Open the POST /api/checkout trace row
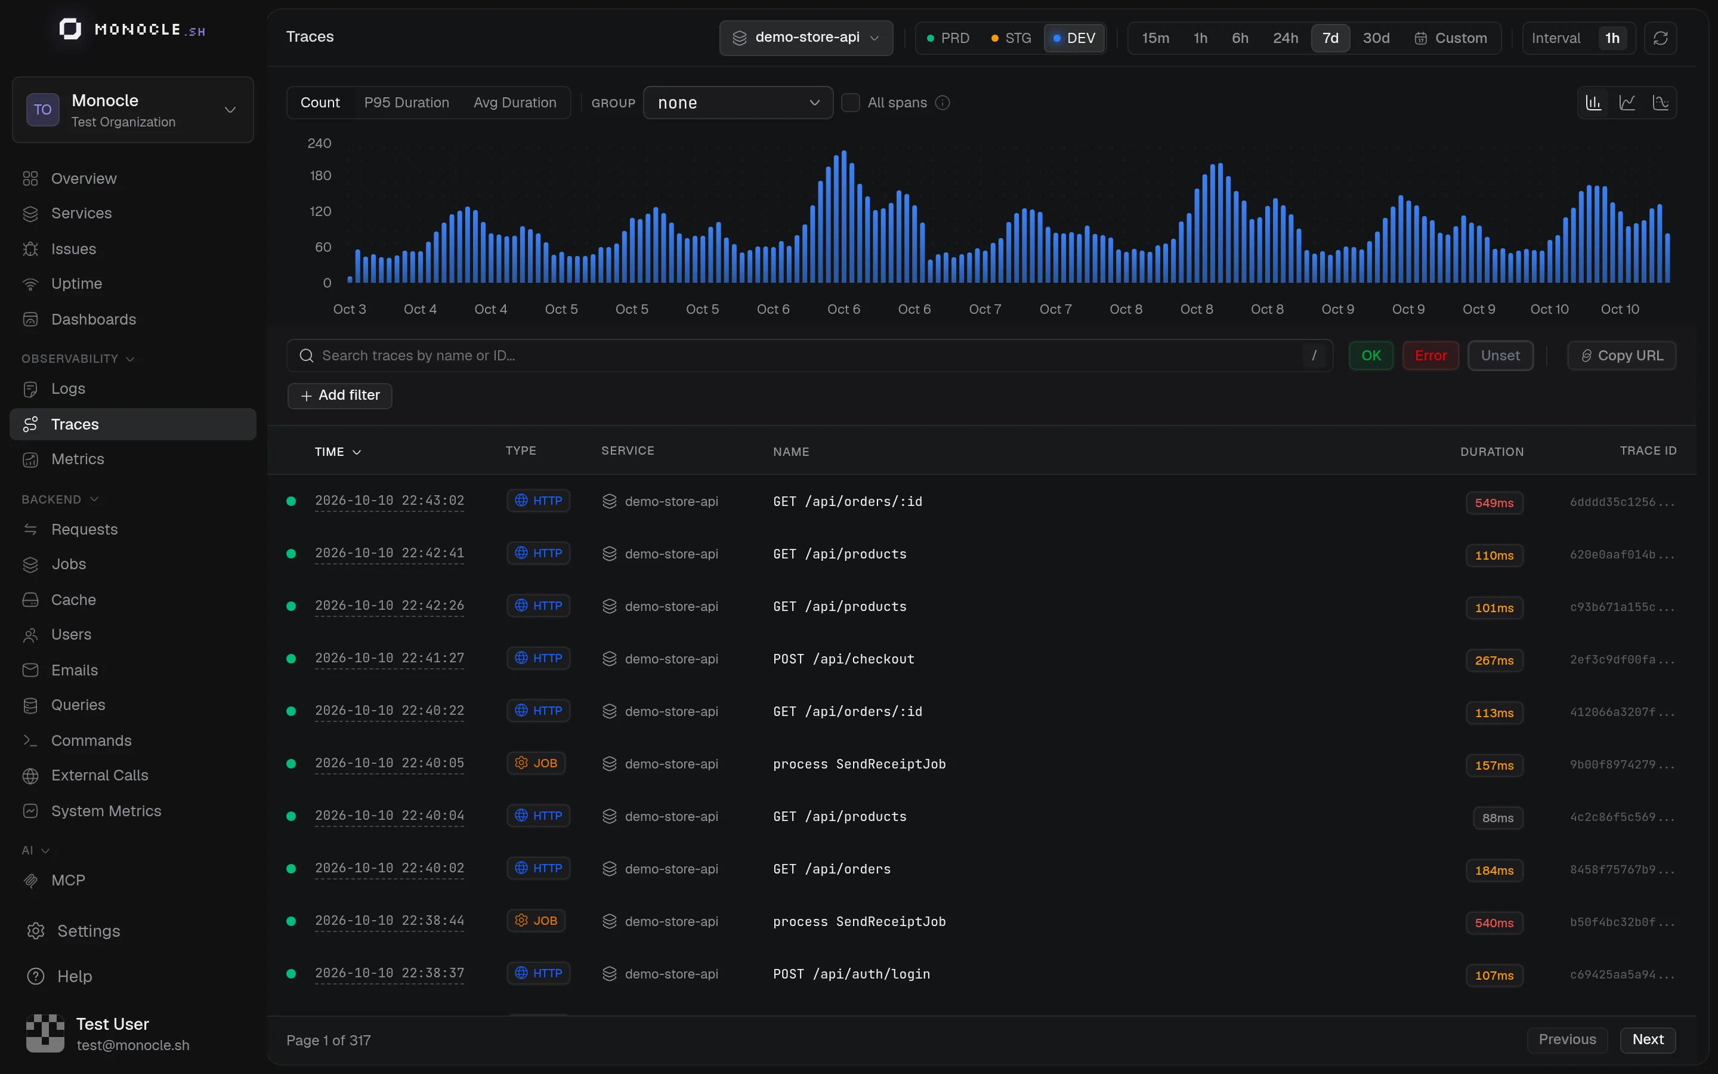 [x=981, y=659]
